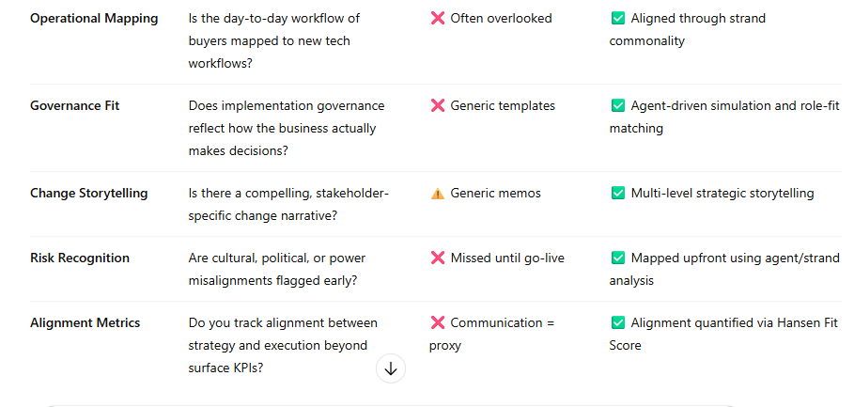The height and width of the screenshot is (407, 854).
Task: Click green checkmark beside Aligned through strand
Action: [617, 19]
